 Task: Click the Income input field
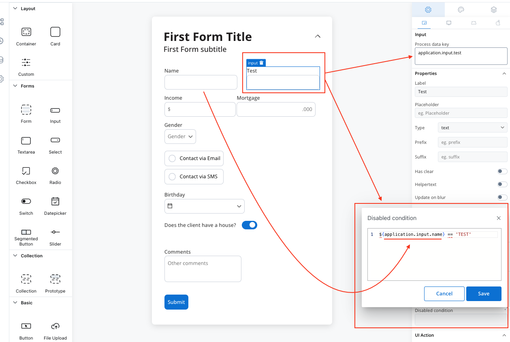click(200, 109)
